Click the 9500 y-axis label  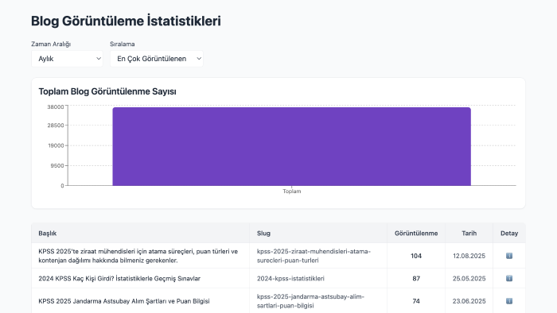click(57, 165)
